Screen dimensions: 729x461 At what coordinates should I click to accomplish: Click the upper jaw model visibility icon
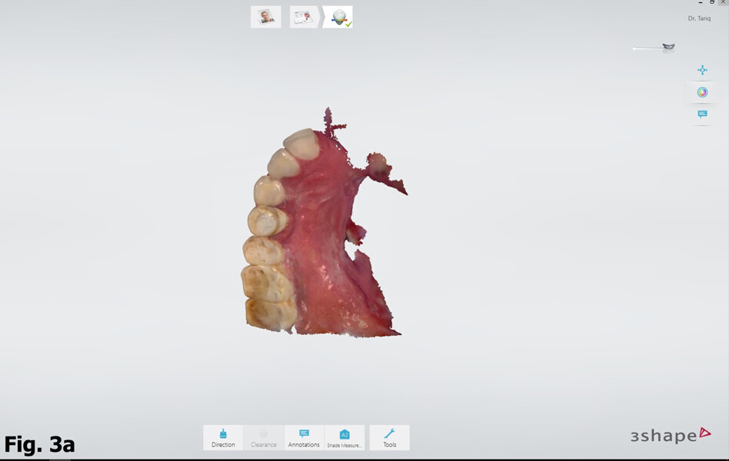click(x=668, y=48)
